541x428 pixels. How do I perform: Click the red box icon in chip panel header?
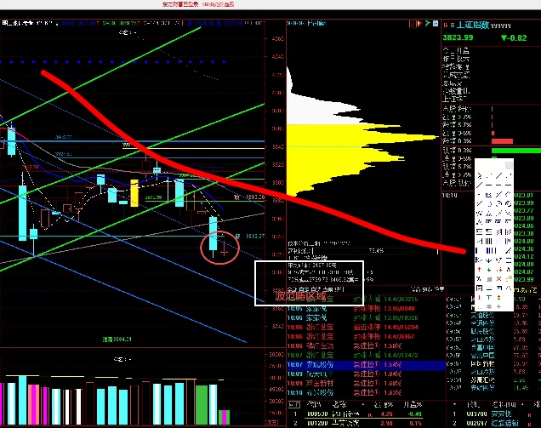point(413,24)
